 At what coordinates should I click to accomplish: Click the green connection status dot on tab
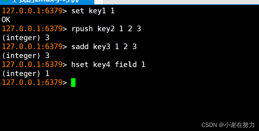click(6, 1)
